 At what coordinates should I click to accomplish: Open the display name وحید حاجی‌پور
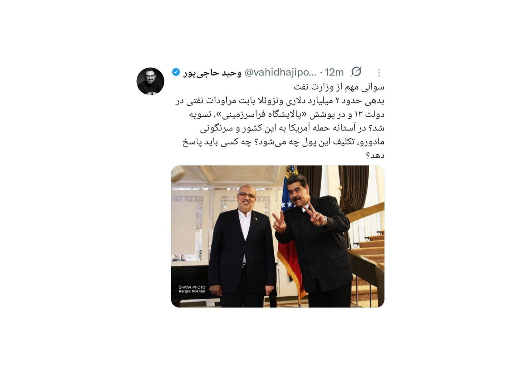[x=212, y=73]
